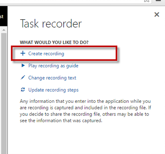Click the word guide in the playback option

tap(72, 66)
